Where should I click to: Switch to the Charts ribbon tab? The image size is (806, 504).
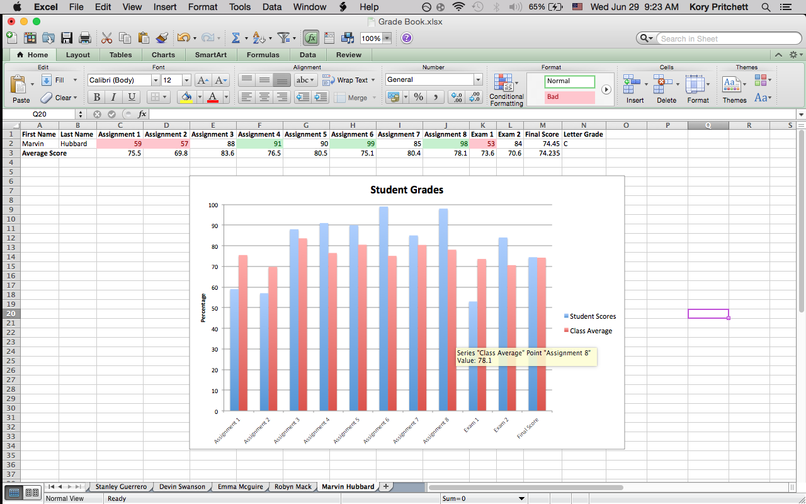click(x=163, y=55)
